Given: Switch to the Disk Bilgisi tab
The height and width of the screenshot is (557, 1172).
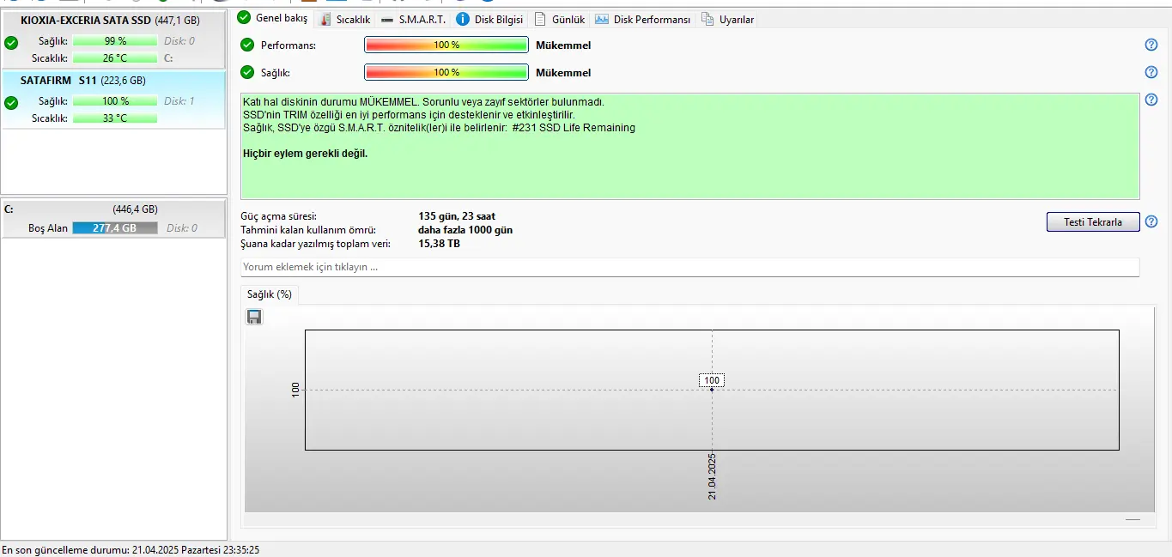Looking at the screenshot, I should pyautogui.click(x=489, y=19).
